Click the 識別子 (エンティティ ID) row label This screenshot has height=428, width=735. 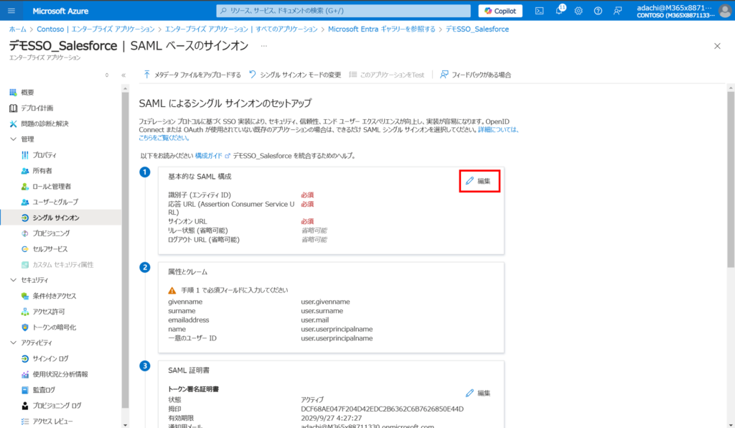point(200,195)
